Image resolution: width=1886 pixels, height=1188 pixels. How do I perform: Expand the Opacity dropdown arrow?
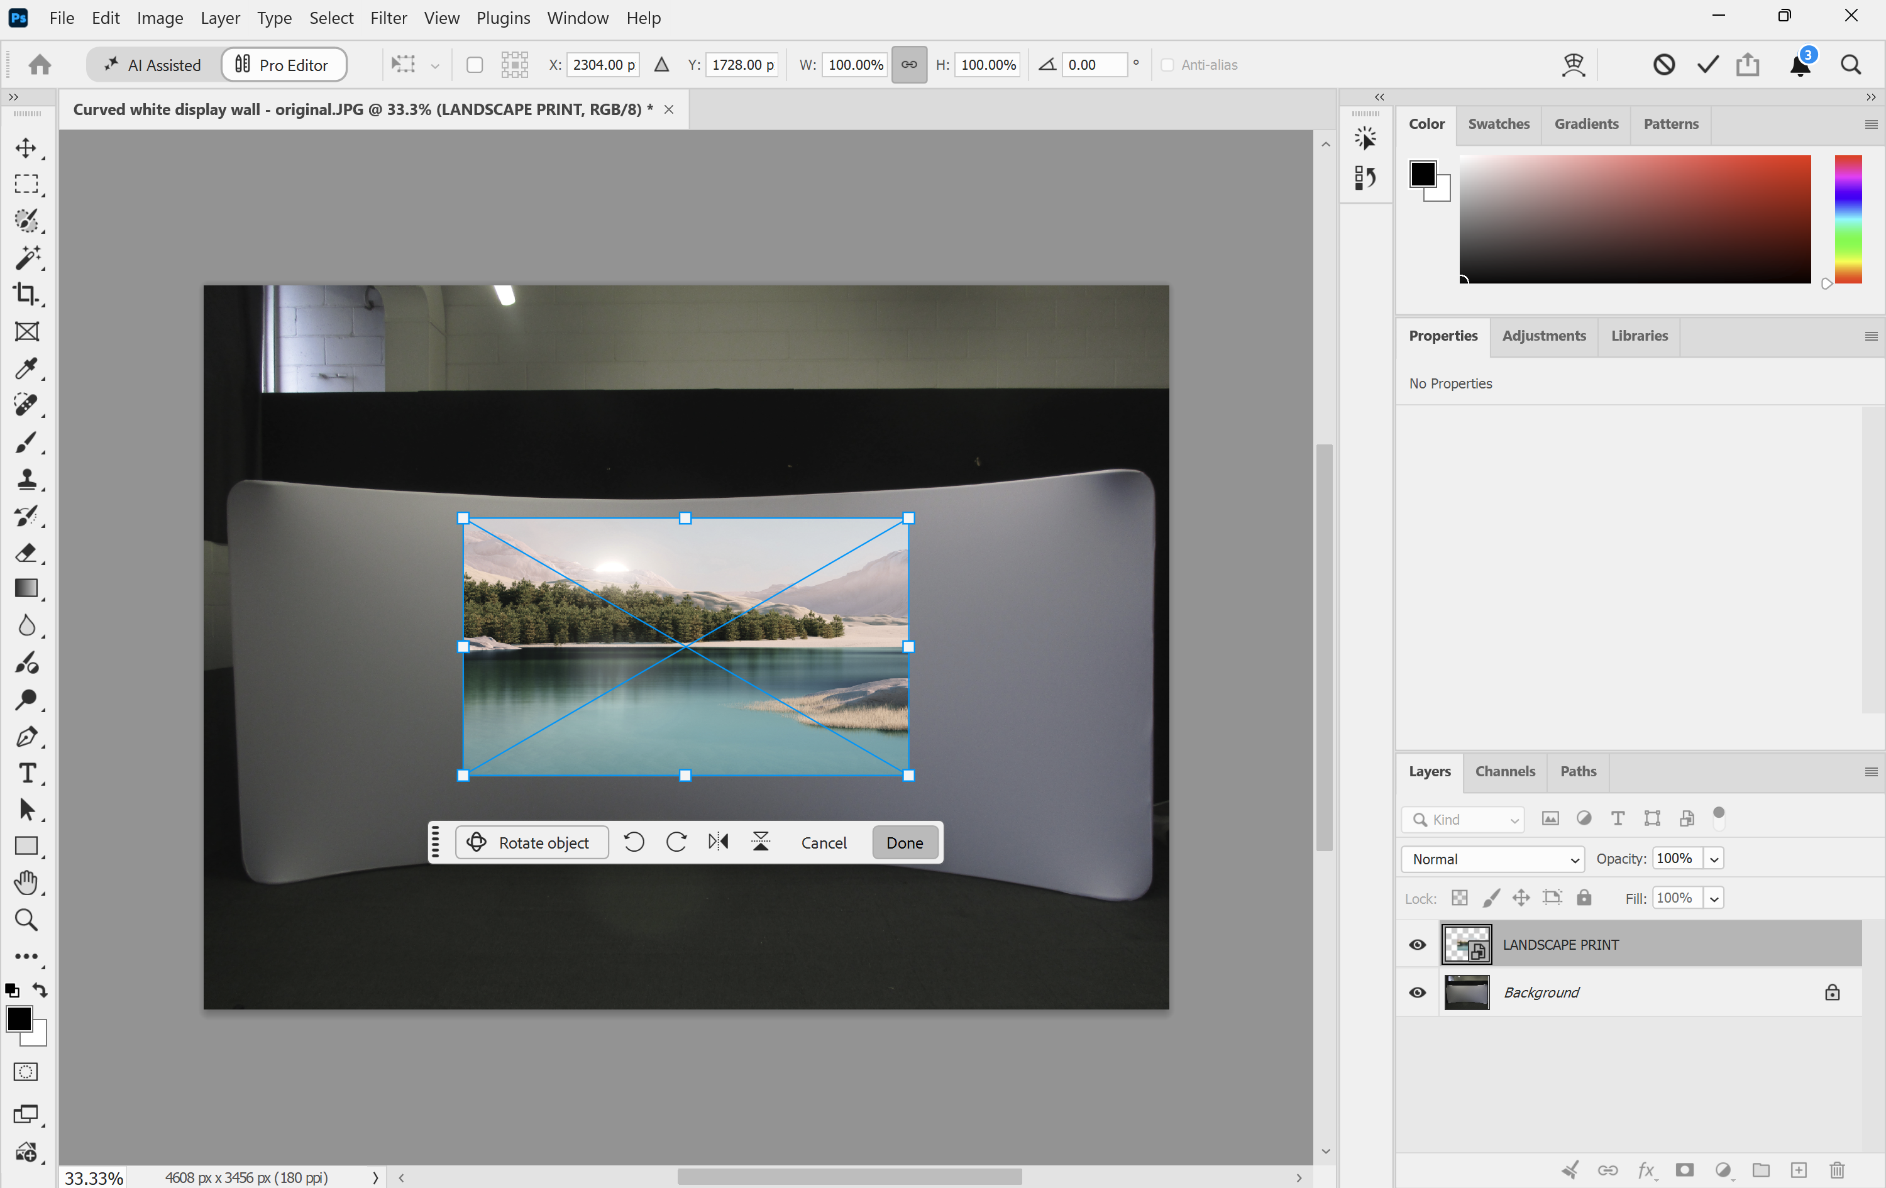click(x=1714, y=859)
